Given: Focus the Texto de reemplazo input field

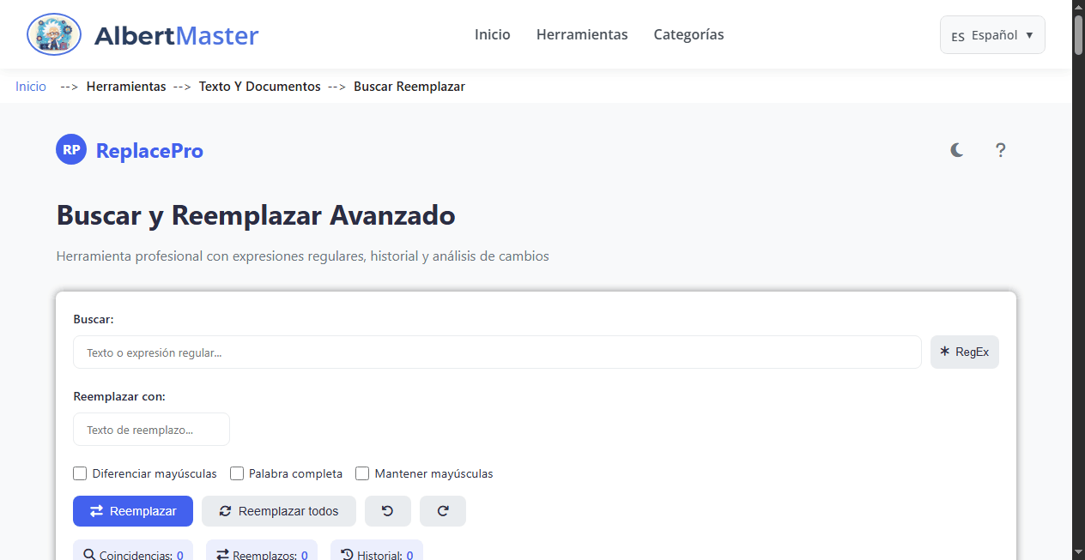Looking at the screenshot, I should click(x=151, y=429).
